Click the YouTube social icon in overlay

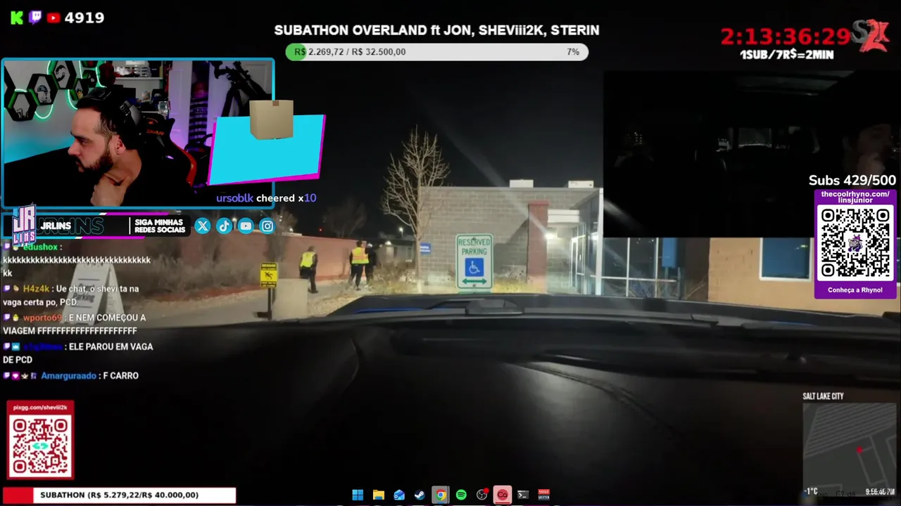click(x=246, y=226)
